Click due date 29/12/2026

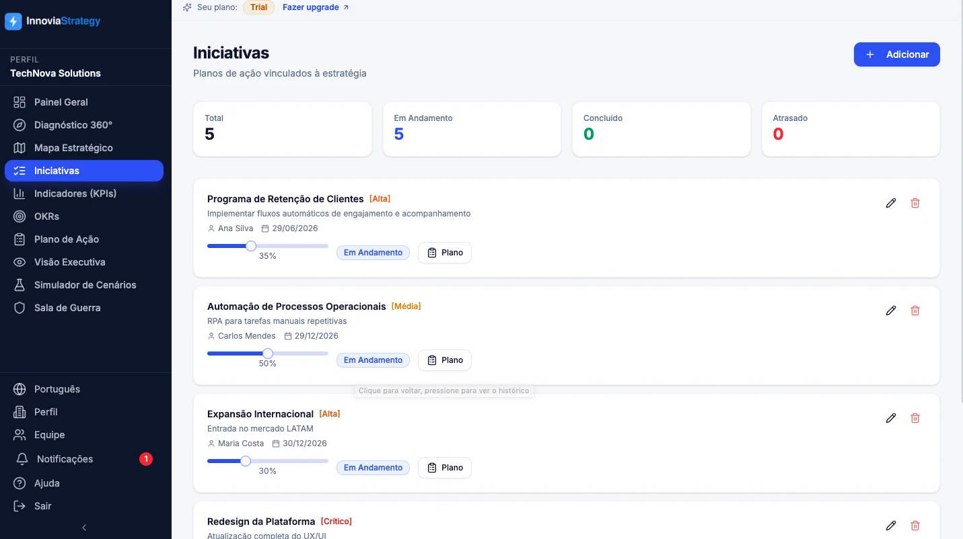(316, 336)
